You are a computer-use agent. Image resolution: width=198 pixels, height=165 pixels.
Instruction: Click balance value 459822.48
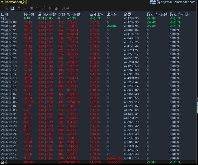(131, 94)
